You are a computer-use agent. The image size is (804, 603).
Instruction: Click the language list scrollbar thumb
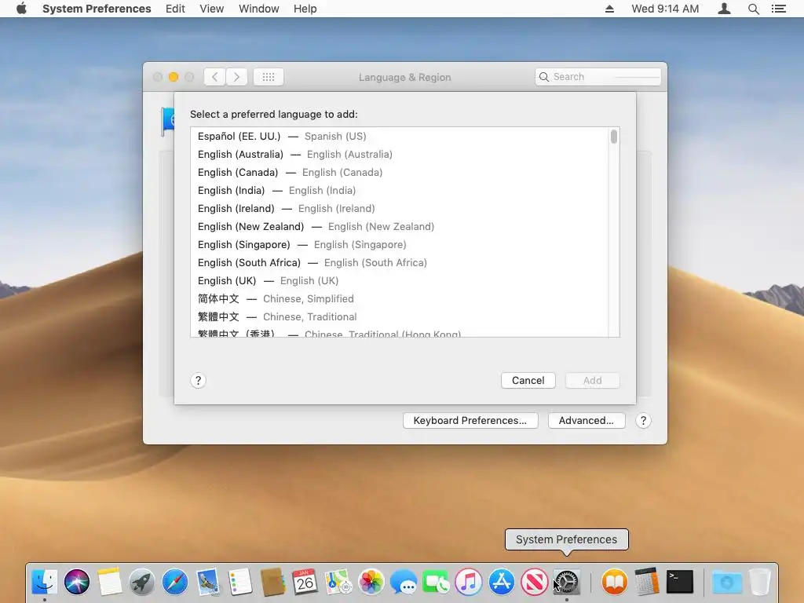pos(614,137)
